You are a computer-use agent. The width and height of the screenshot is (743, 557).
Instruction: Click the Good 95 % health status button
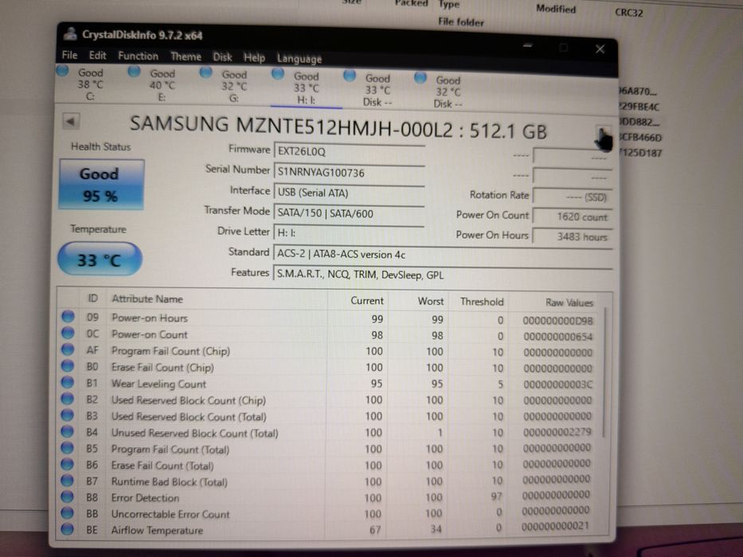pos(101,185)
